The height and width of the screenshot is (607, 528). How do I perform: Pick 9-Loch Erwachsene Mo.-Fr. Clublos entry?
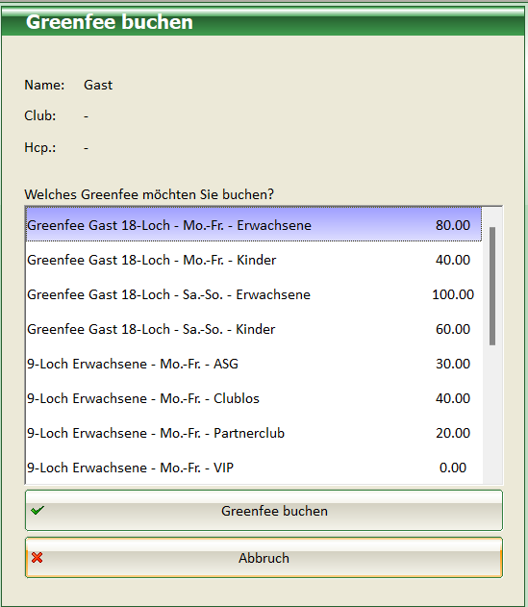(254, 398)
